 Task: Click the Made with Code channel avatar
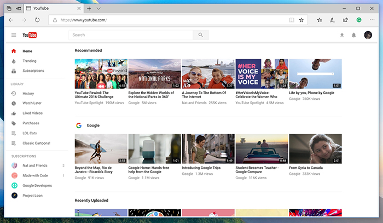(x=14, y=175)
